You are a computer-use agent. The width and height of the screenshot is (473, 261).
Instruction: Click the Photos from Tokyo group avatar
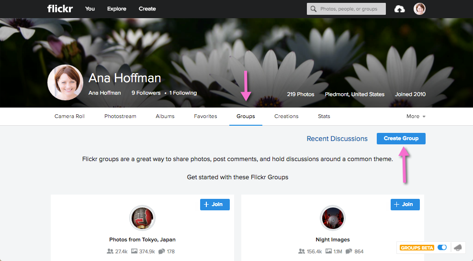click(x=142, y=218)
